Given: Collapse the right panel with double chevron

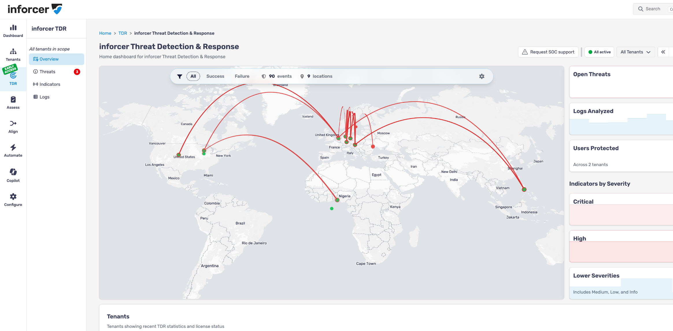Looking at the screenshot, I should pos(663,52).
